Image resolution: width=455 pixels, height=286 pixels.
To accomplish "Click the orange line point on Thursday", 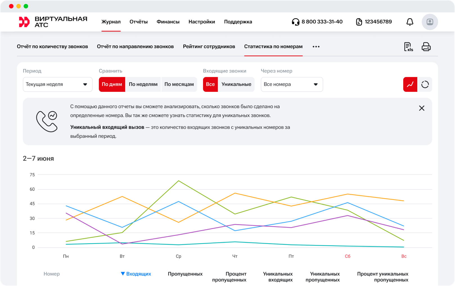I will [235, 193].
